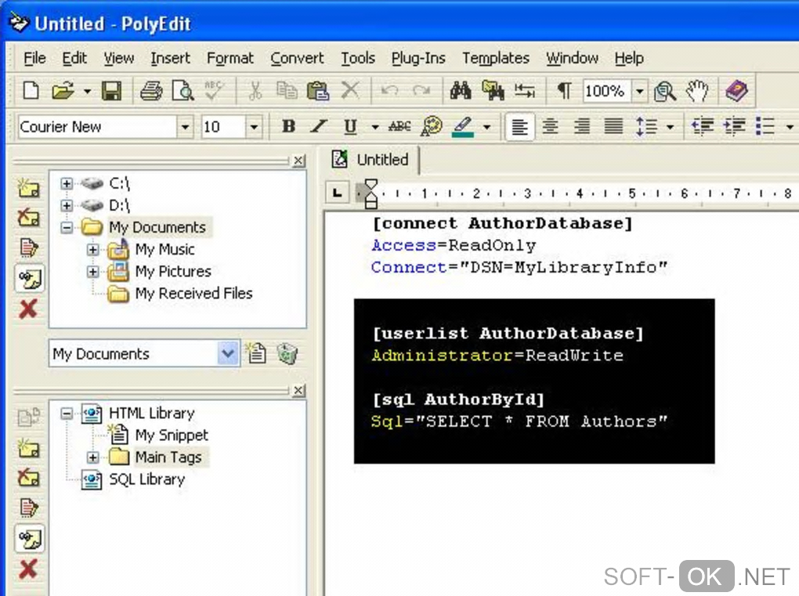Run the spell check ABC icon

point(214,90)
